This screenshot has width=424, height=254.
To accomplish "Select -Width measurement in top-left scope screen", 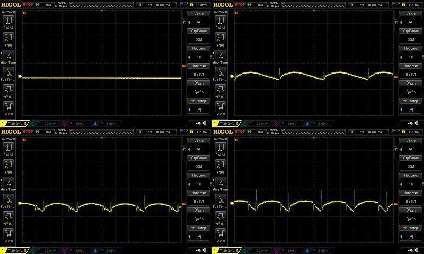I will 8,109.
